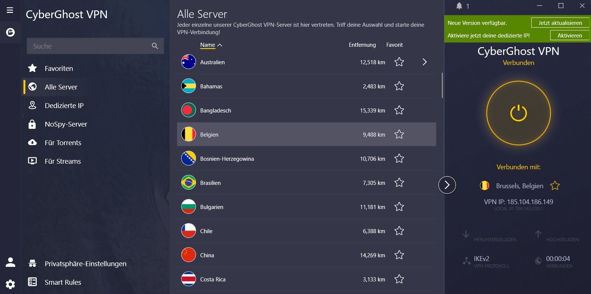Image resolution: width=591 pixels, height=294 pixels.
Task: Click the notification bell icon
Action: coord(459,6)
